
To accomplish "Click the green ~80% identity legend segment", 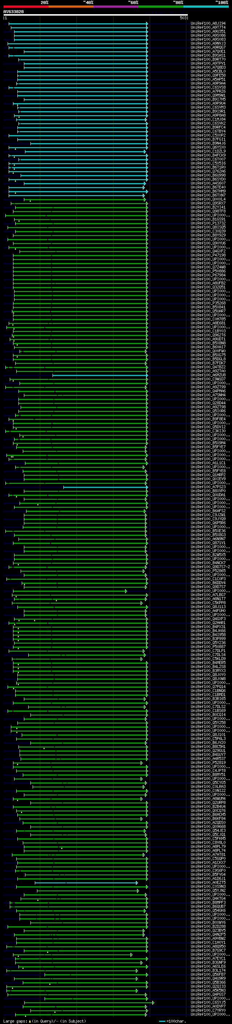I will [161, 7].
